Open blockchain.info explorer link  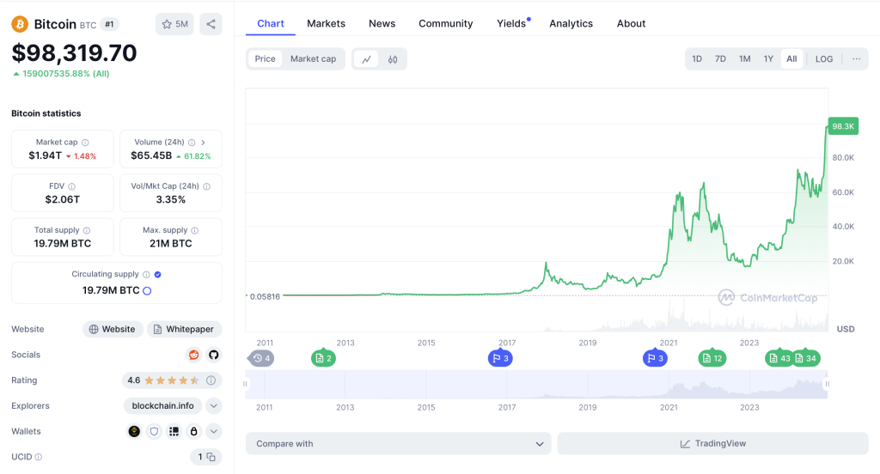pos(162,405)
